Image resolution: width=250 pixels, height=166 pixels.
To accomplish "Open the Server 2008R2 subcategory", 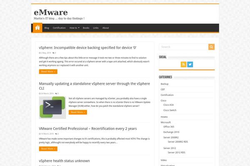I will 171,137.
